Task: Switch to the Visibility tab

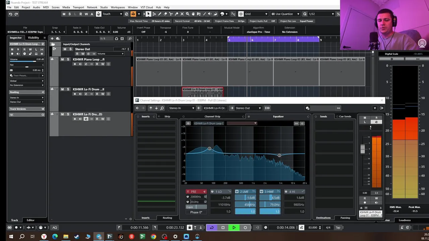Action: tap(34, 38)
